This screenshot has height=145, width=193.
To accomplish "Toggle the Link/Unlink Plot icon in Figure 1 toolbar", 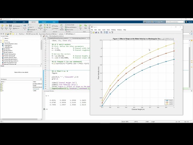I will 101,32.
